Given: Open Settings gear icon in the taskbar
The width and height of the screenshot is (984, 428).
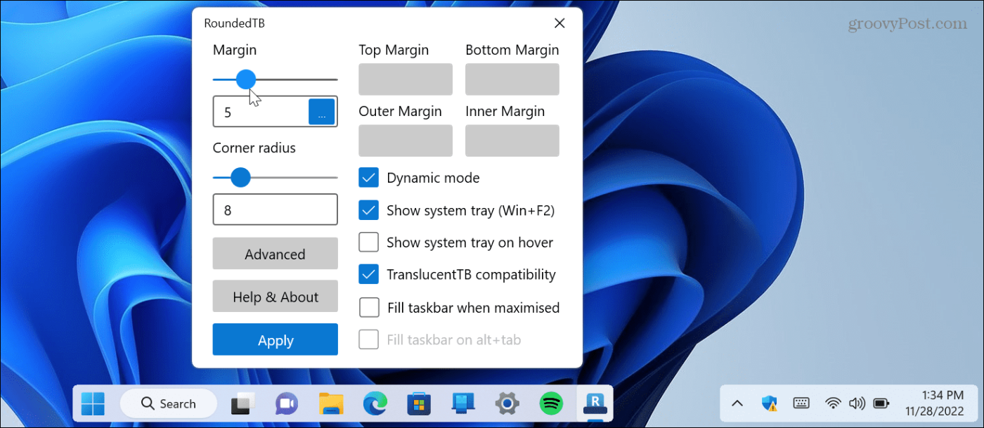Looking at the screenshot, I should 507,403.
